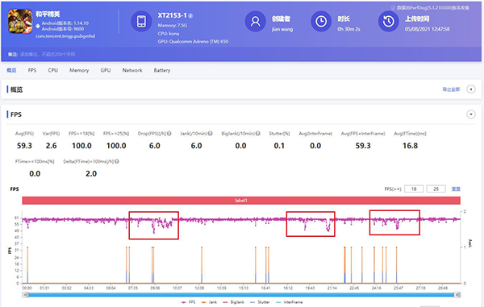The height and width of the screenshot is (307, 484).
Task: Click the right handle of timeline range slider
Action: click(x=457, y=295)
